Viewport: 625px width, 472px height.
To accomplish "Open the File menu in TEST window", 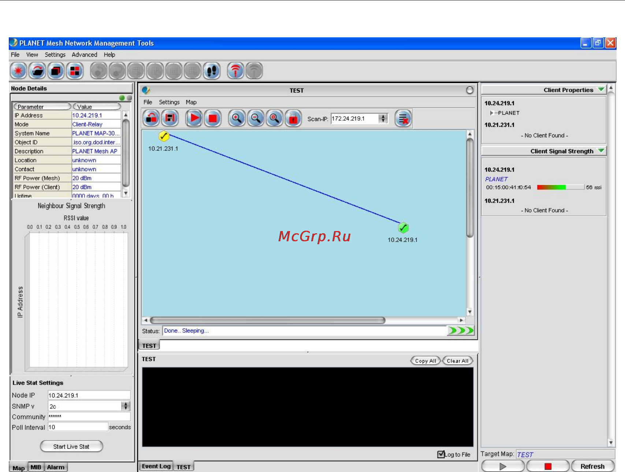I will click(148, 102).
